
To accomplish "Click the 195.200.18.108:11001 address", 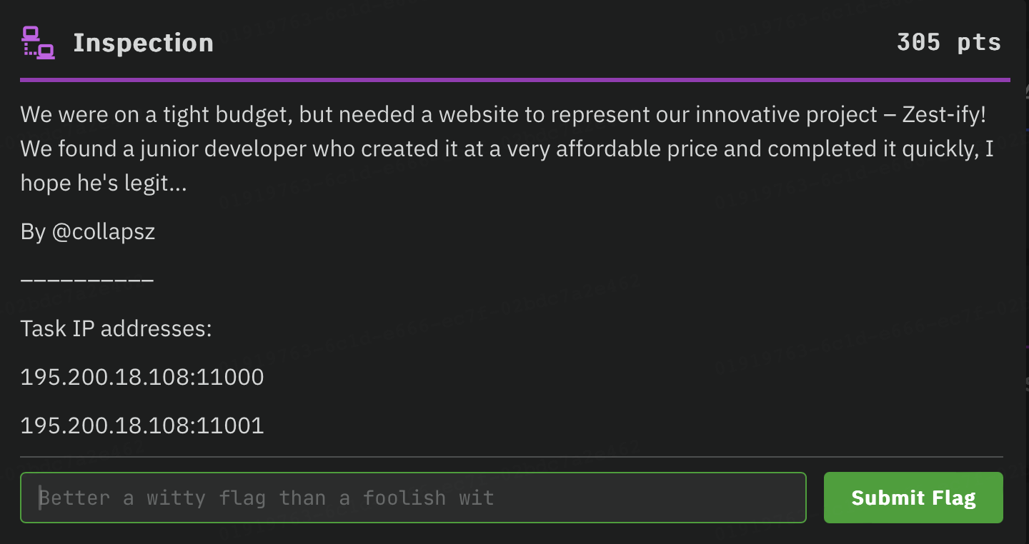I will (142, 426).
